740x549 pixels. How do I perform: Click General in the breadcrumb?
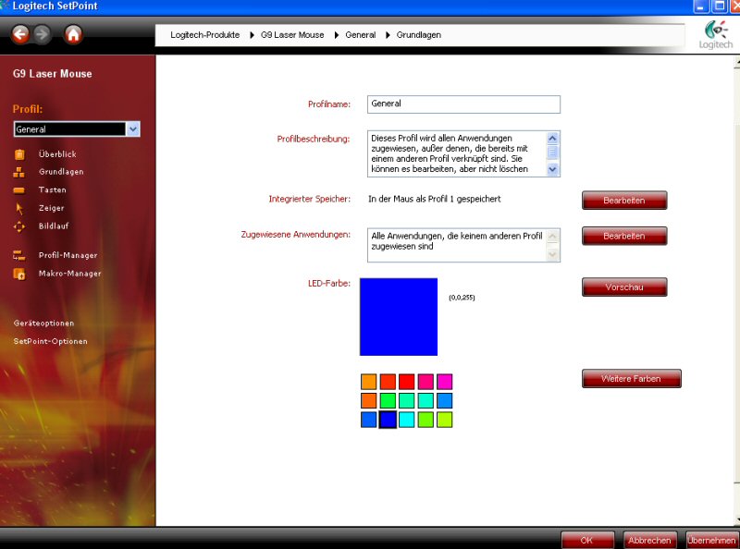point(361,35)
